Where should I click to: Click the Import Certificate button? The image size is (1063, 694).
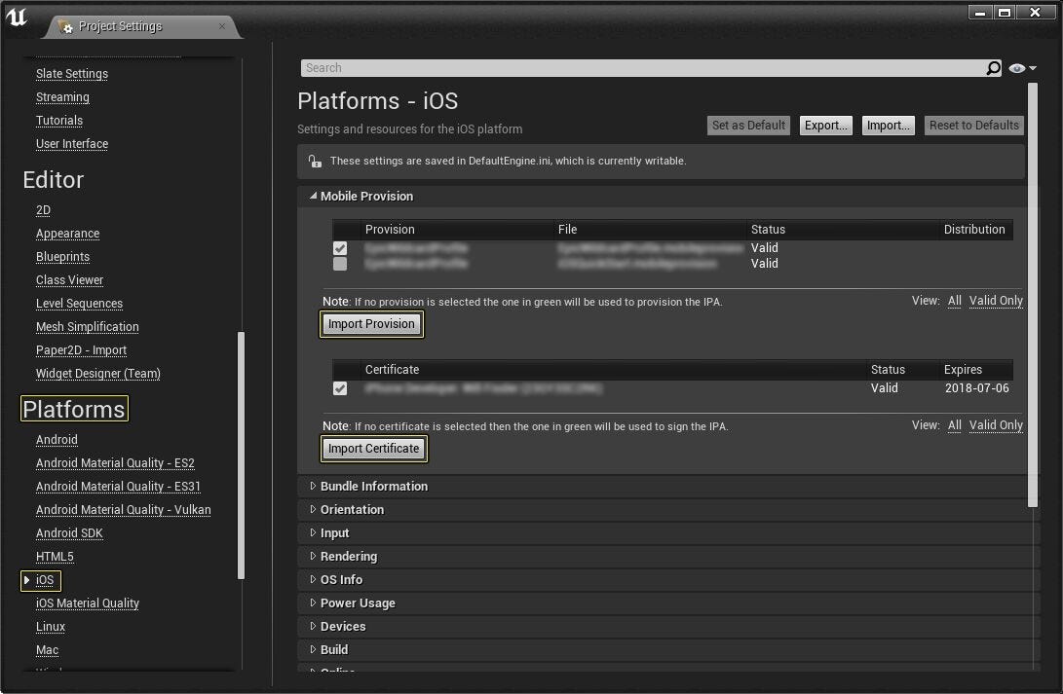373,449
